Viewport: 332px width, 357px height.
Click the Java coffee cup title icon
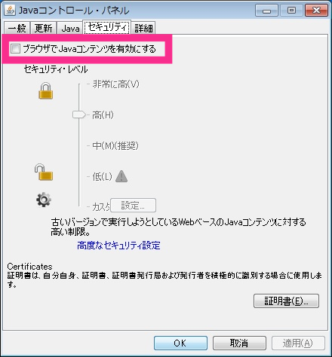point(10,10)
